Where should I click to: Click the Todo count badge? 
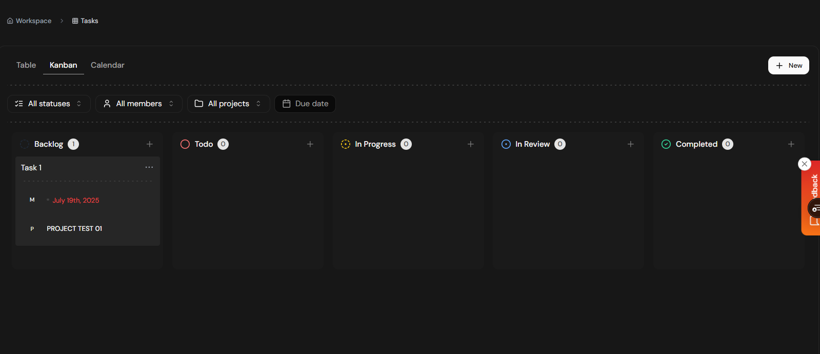coord(223,144)
